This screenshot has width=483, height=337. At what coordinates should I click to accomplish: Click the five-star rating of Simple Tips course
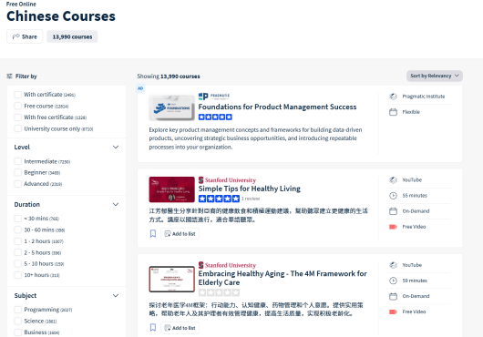[219, 199]
